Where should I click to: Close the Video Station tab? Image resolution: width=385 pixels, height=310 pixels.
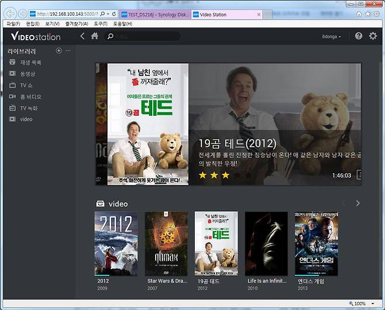point(259,15)
